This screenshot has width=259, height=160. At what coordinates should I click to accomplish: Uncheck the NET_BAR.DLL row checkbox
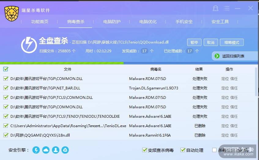pyautogui.click(x=6, y=88)
